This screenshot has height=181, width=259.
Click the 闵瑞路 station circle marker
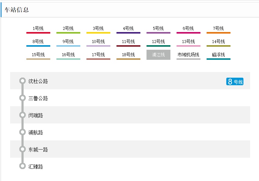[x=22, y=115]
